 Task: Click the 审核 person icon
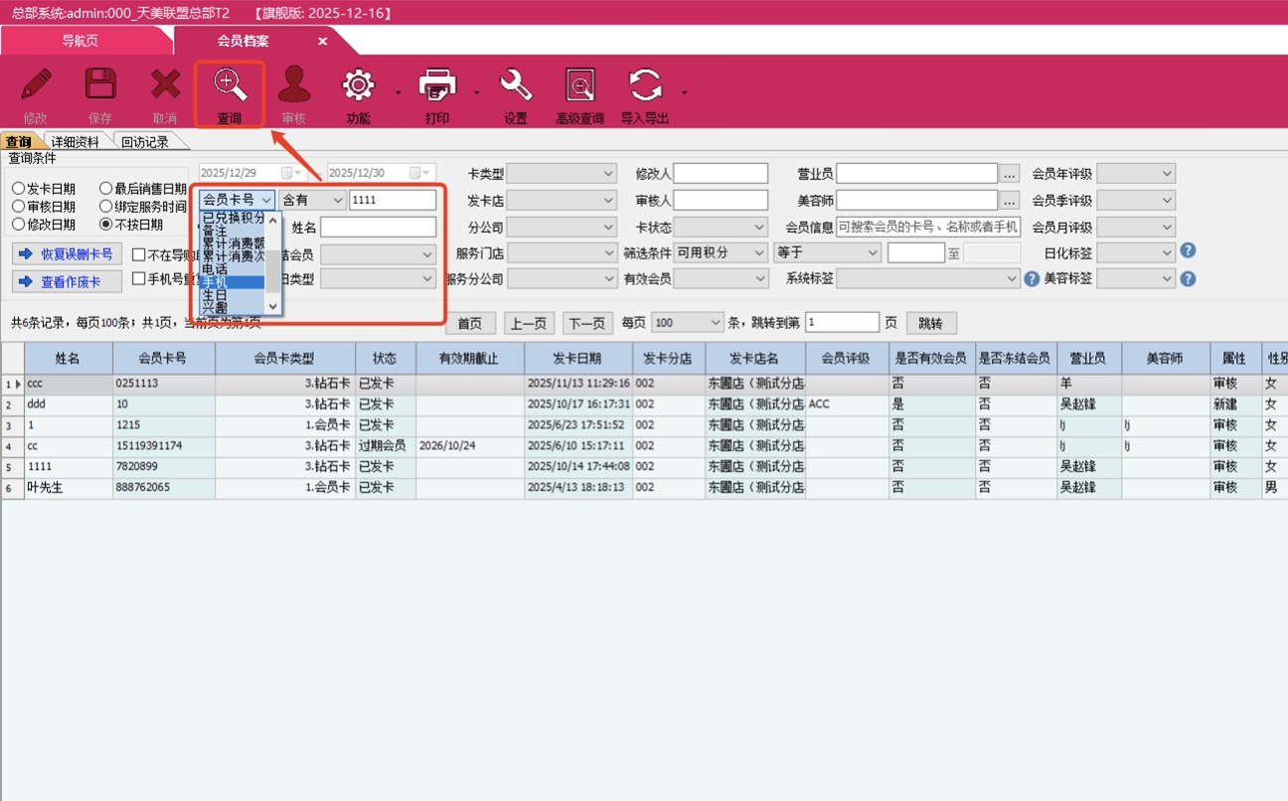(293, 86)
